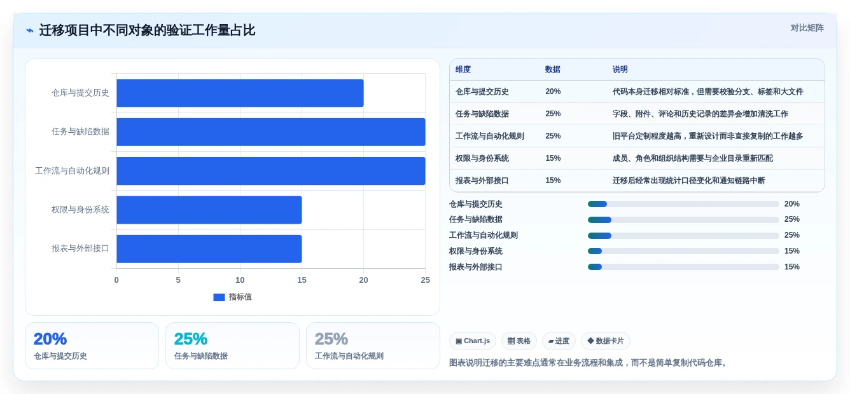Select table row cell 权限与身份系统
This screenshot has height=394, width=850.
click(x=482, y=158)
